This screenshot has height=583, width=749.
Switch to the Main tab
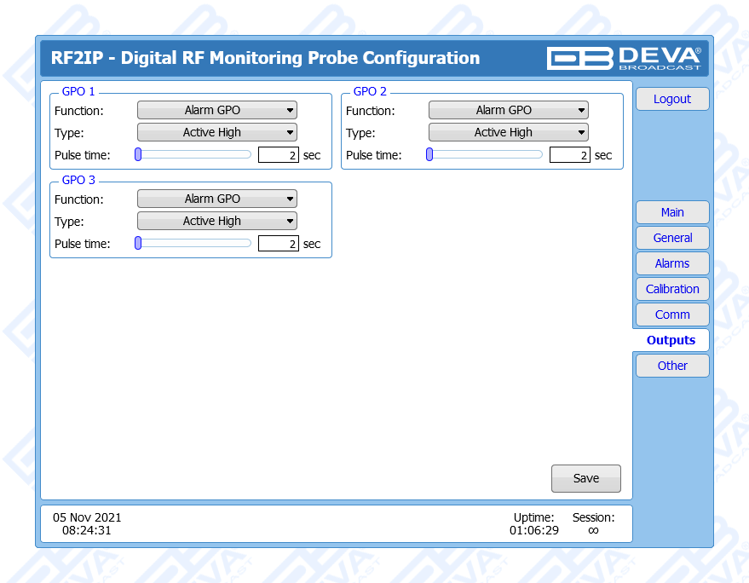[x=671, y=212]
